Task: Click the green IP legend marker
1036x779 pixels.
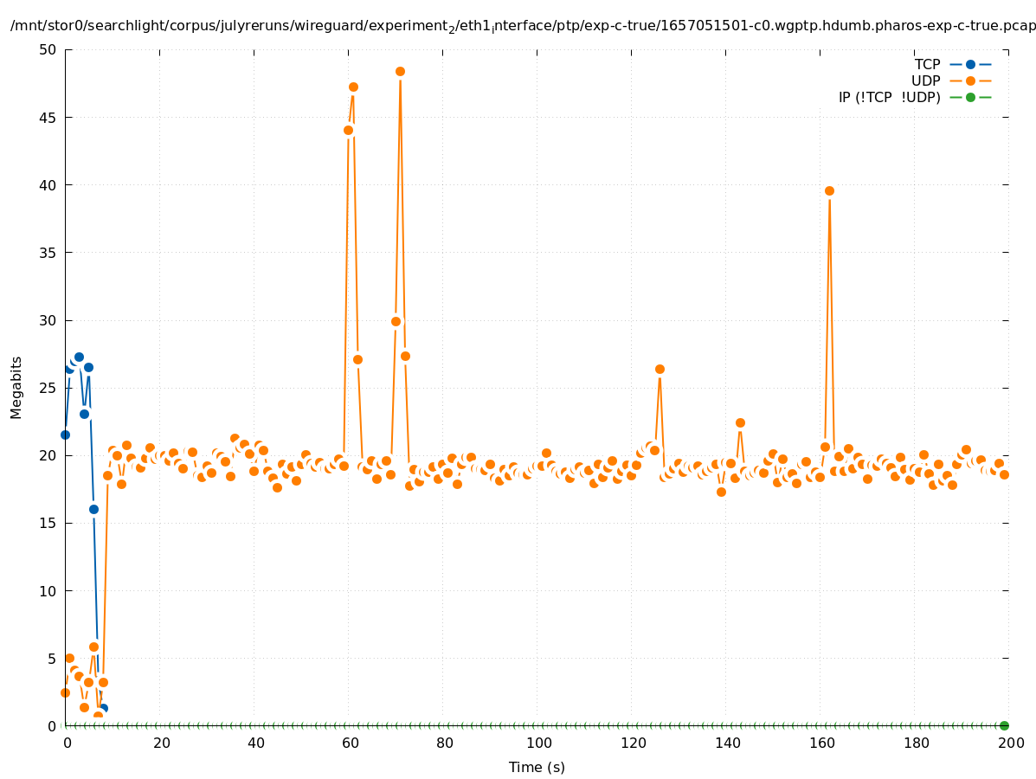Action: click(x=970, y=97)
